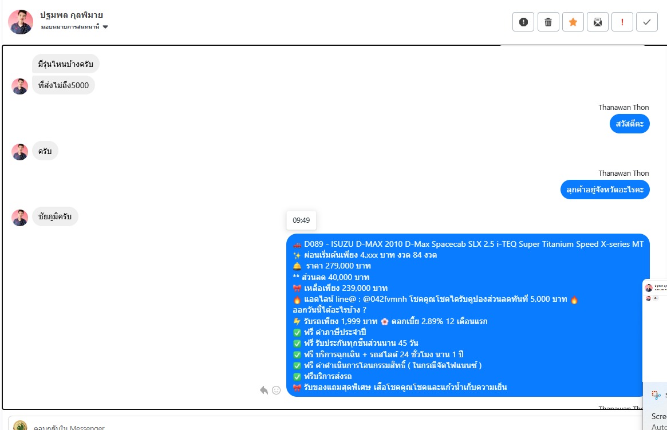Delete conversation with the trash icon
The height and width of the screenshot is (430, 667).
point(548,22)
